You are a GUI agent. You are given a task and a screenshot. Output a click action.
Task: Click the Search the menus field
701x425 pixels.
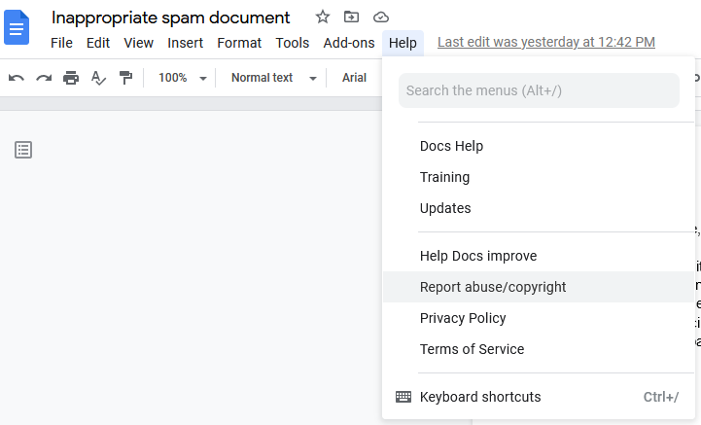(x=539, y=90)
